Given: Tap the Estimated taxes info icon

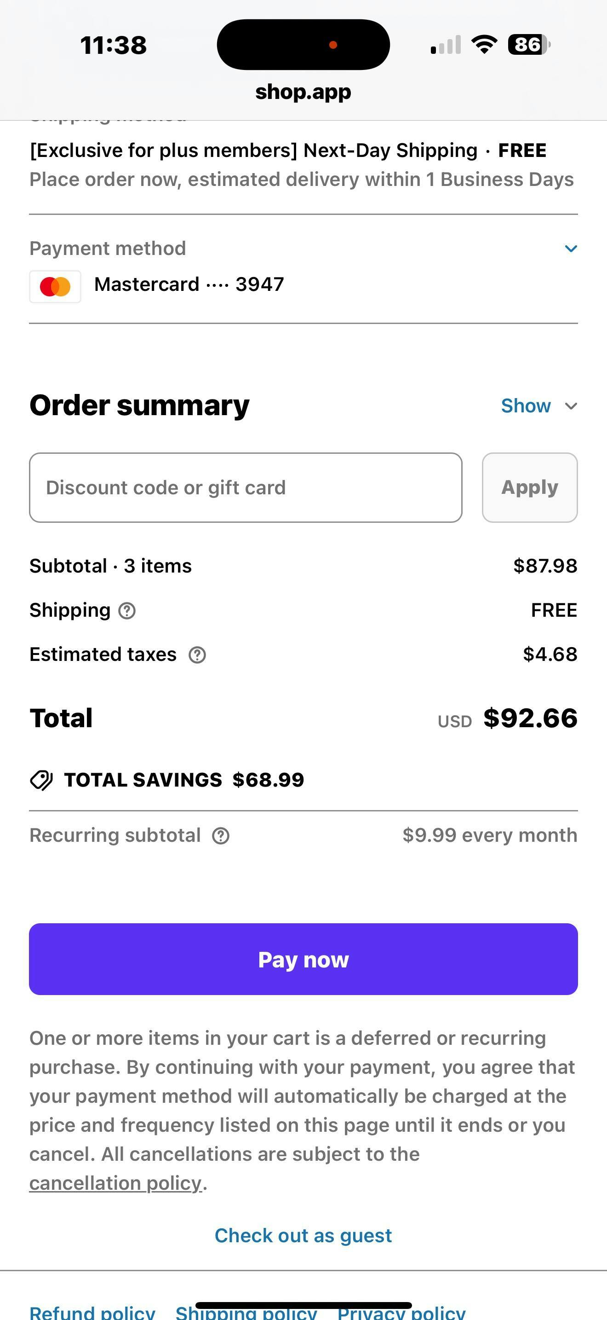Looking at the screenshot, I should [x=197, y=654].
